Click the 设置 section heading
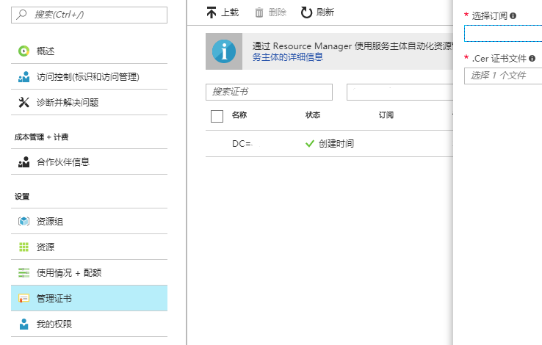Screen dimensions: 542x345 (22, 197)
